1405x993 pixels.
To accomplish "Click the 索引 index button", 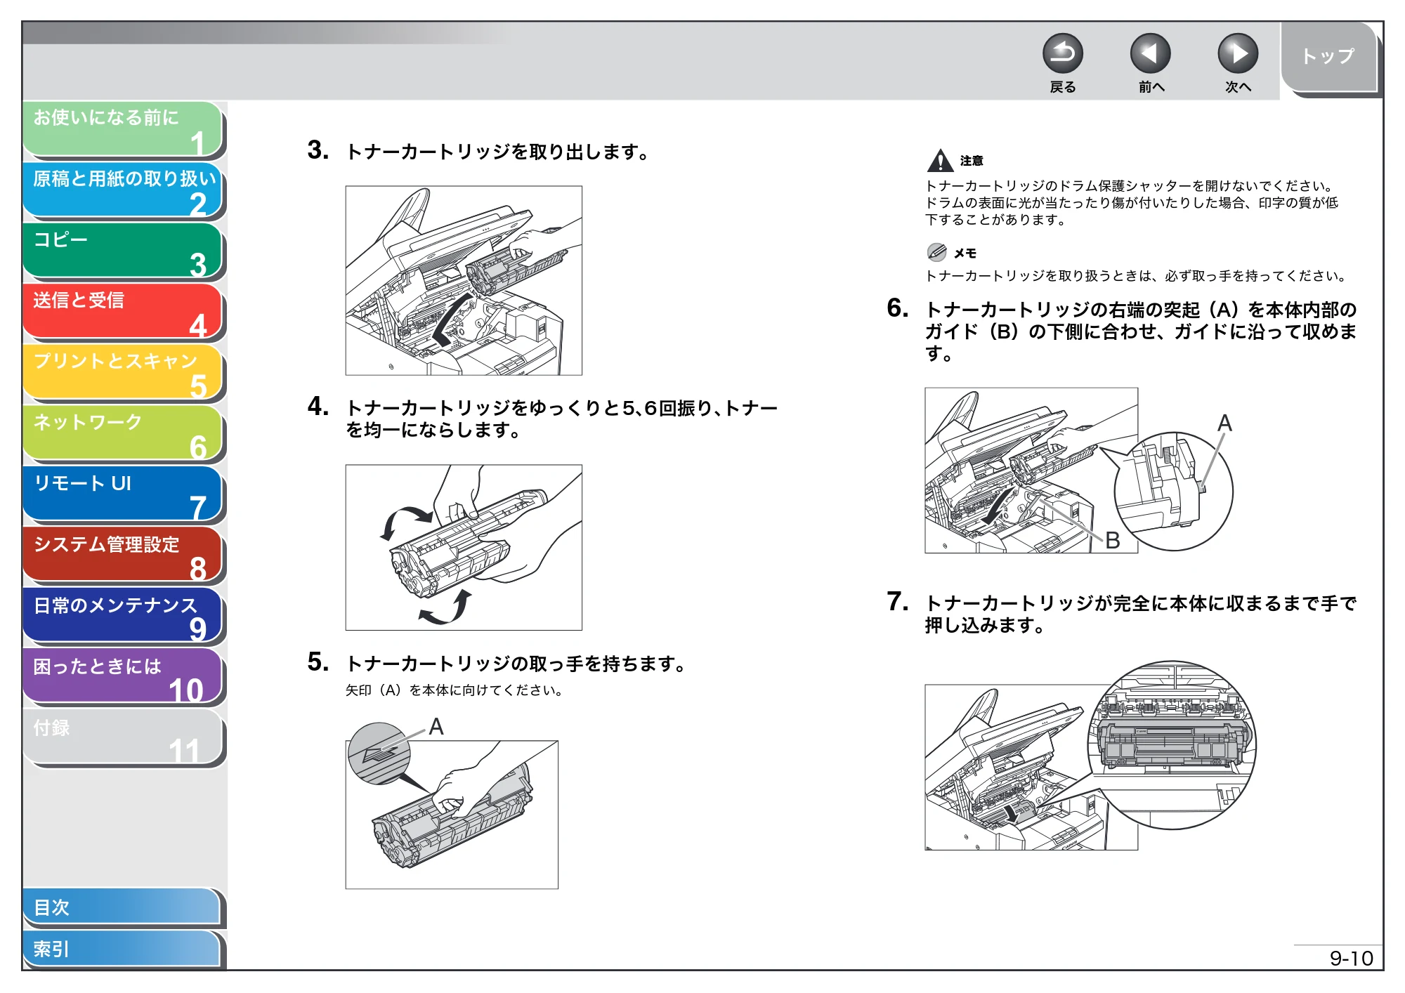I will point(123,949).
